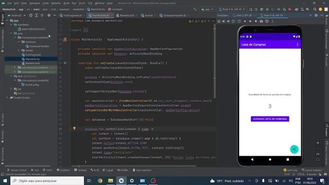Click the emulator take screenshot camera icon
Viewport: 329px width, 185px height.
click(x=261, y=21)
